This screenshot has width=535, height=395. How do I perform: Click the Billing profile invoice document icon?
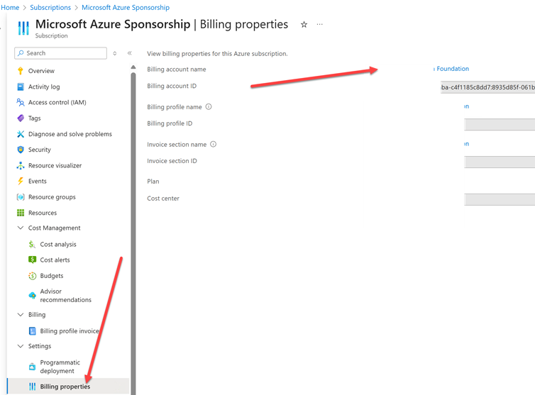click(32, 331)
